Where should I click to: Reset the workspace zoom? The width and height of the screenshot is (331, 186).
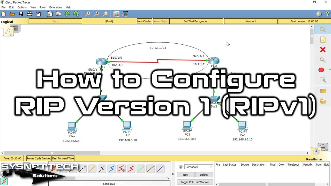tap(96, 14)
